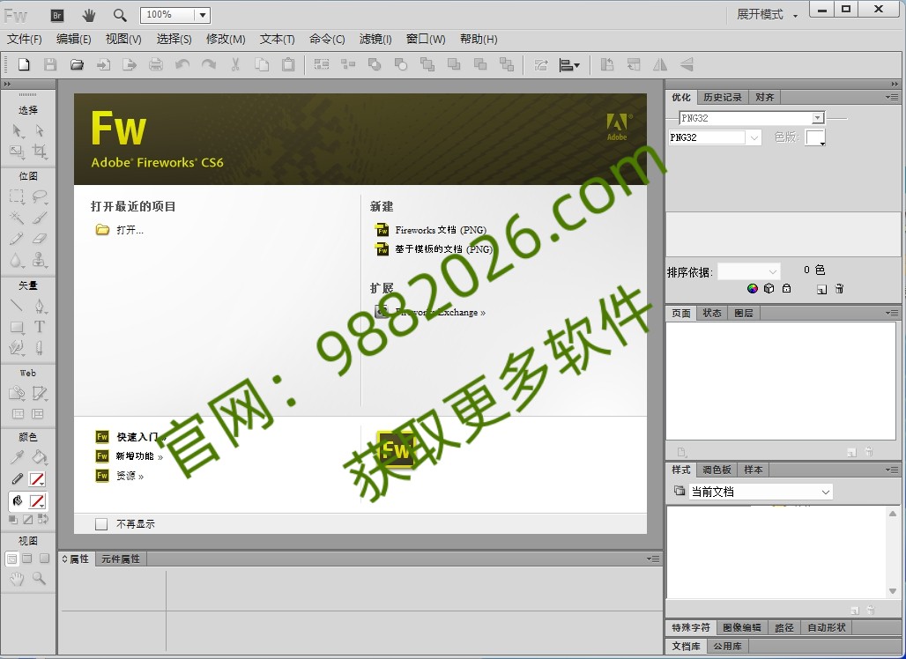
Task: Select the Text tool
Action: tap(40, 327)
